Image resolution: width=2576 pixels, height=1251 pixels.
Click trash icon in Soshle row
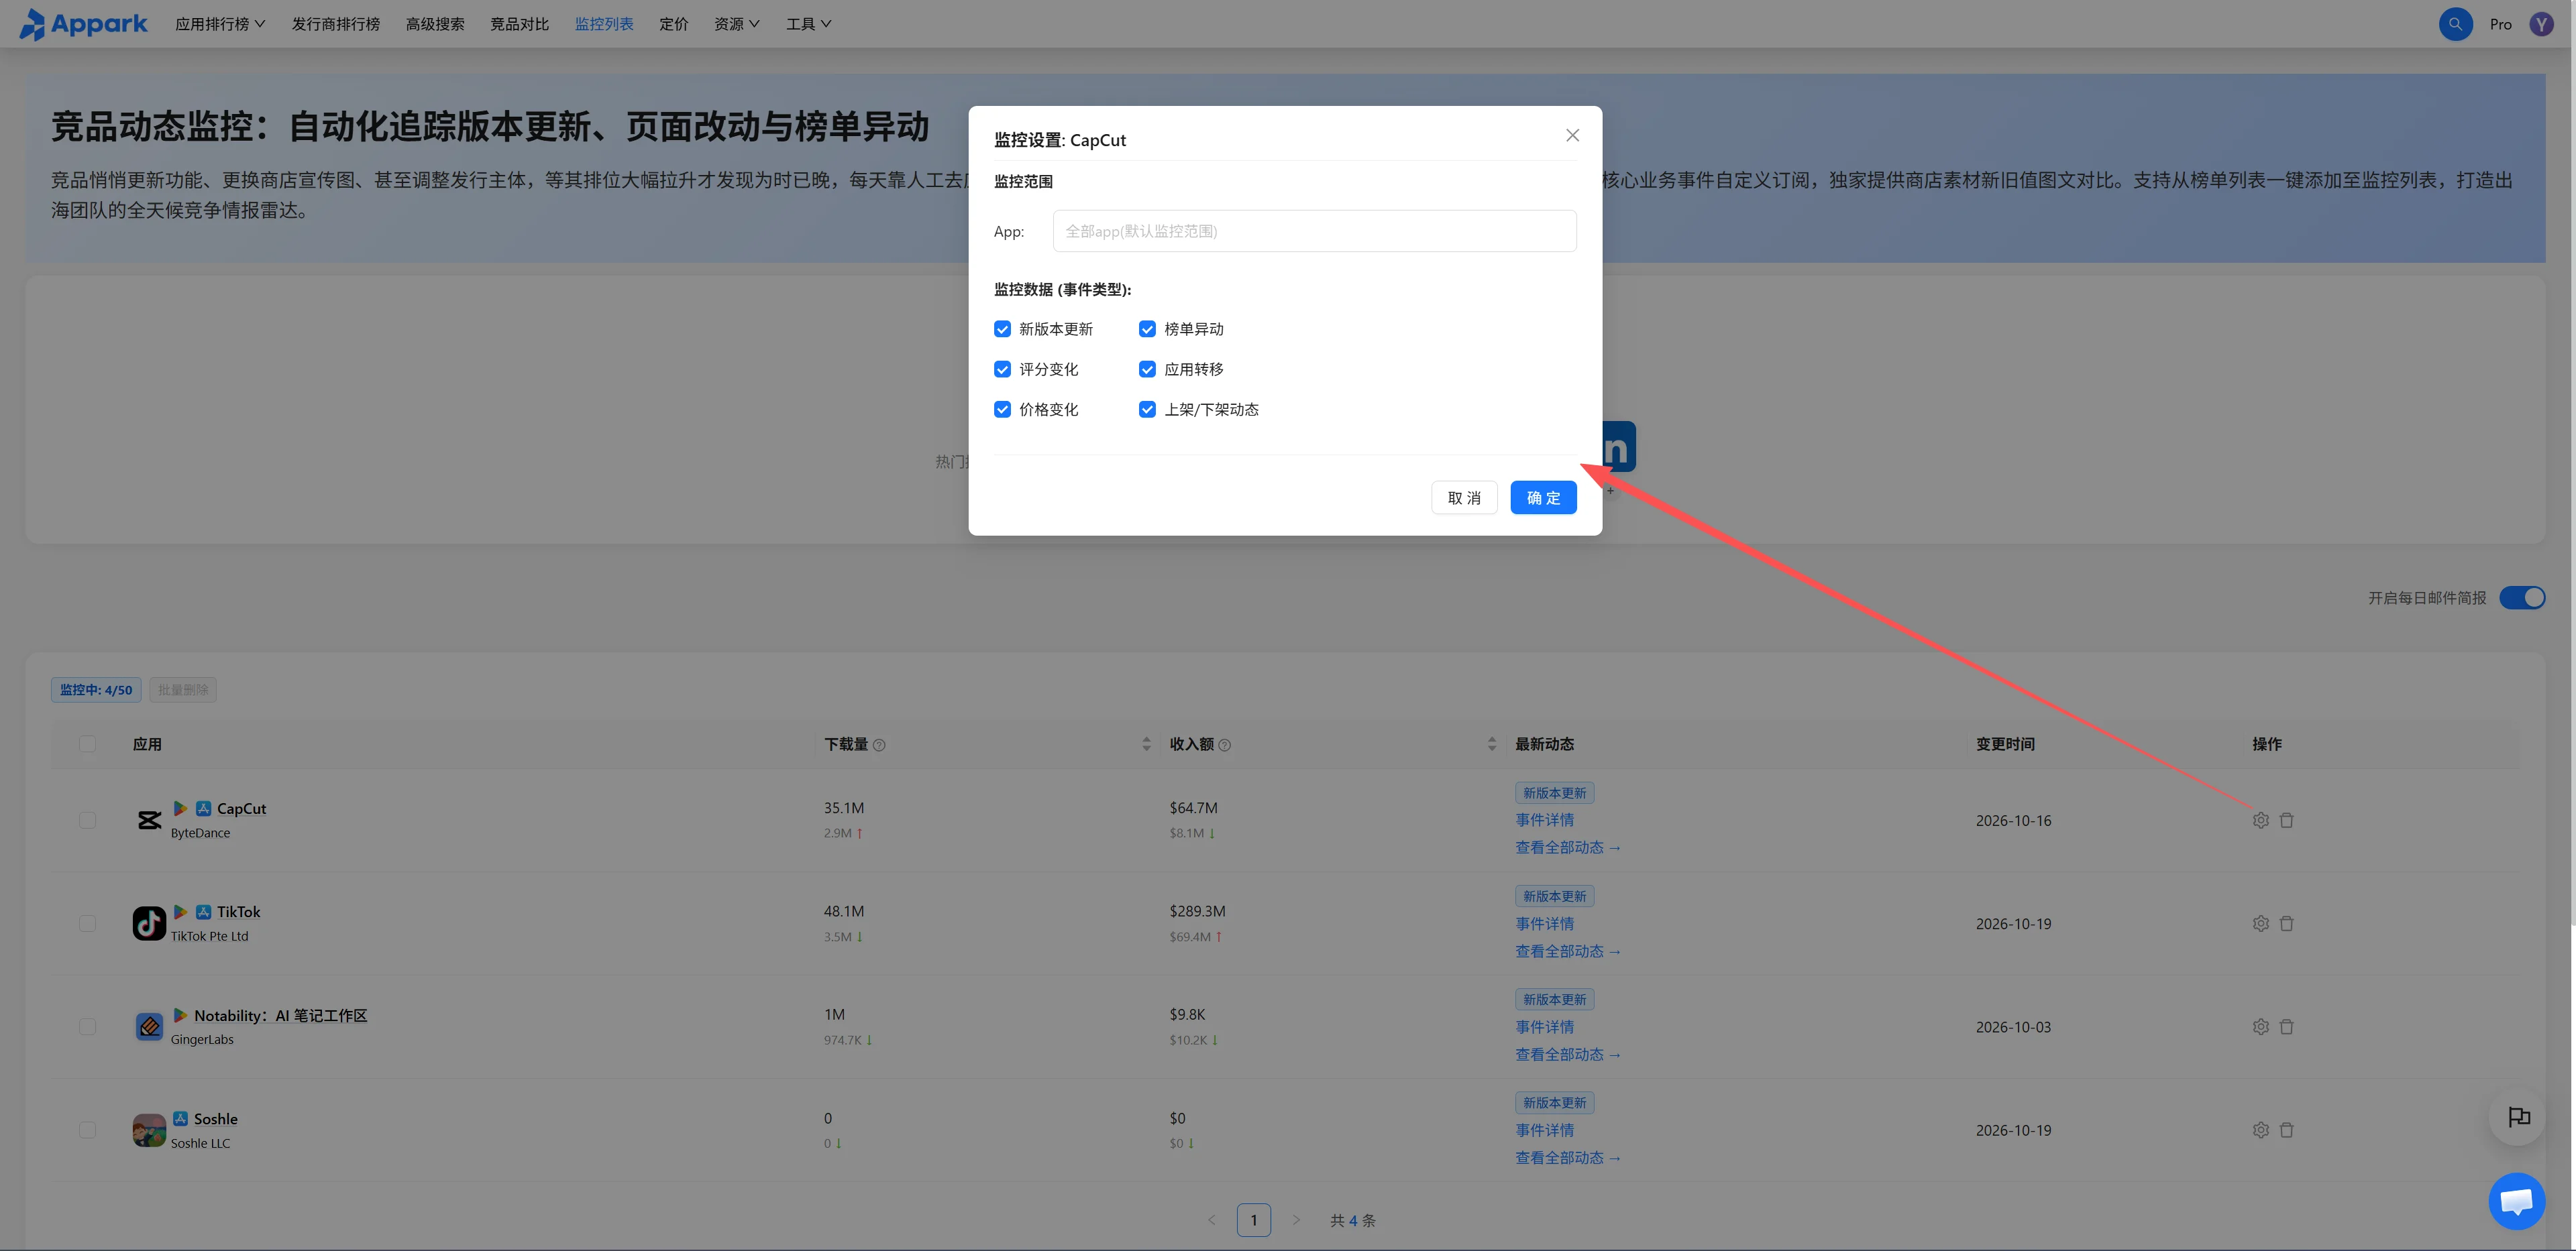click(2286, 1130)
